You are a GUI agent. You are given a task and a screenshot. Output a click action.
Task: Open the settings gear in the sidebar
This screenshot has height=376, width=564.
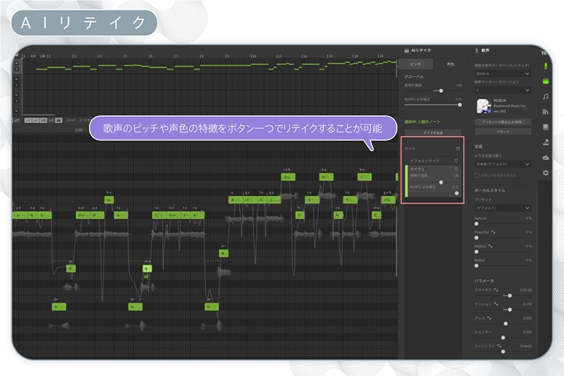[545, 173]
